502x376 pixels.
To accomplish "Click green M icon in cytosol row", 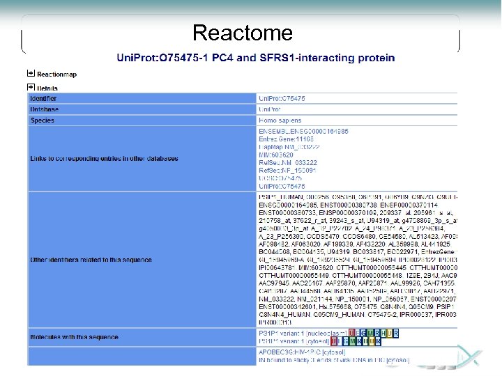I will (x=353, y=341).
